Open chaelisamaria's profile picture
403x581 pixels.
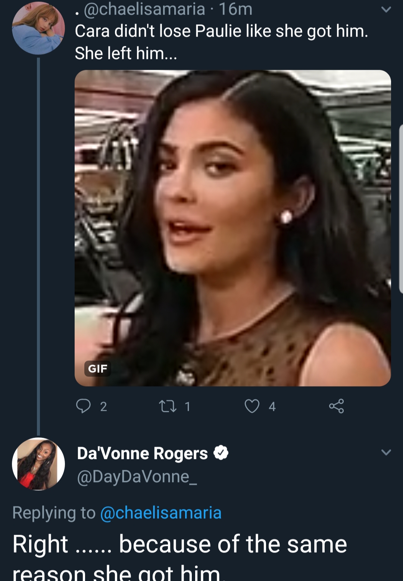[x=38, y=28]
